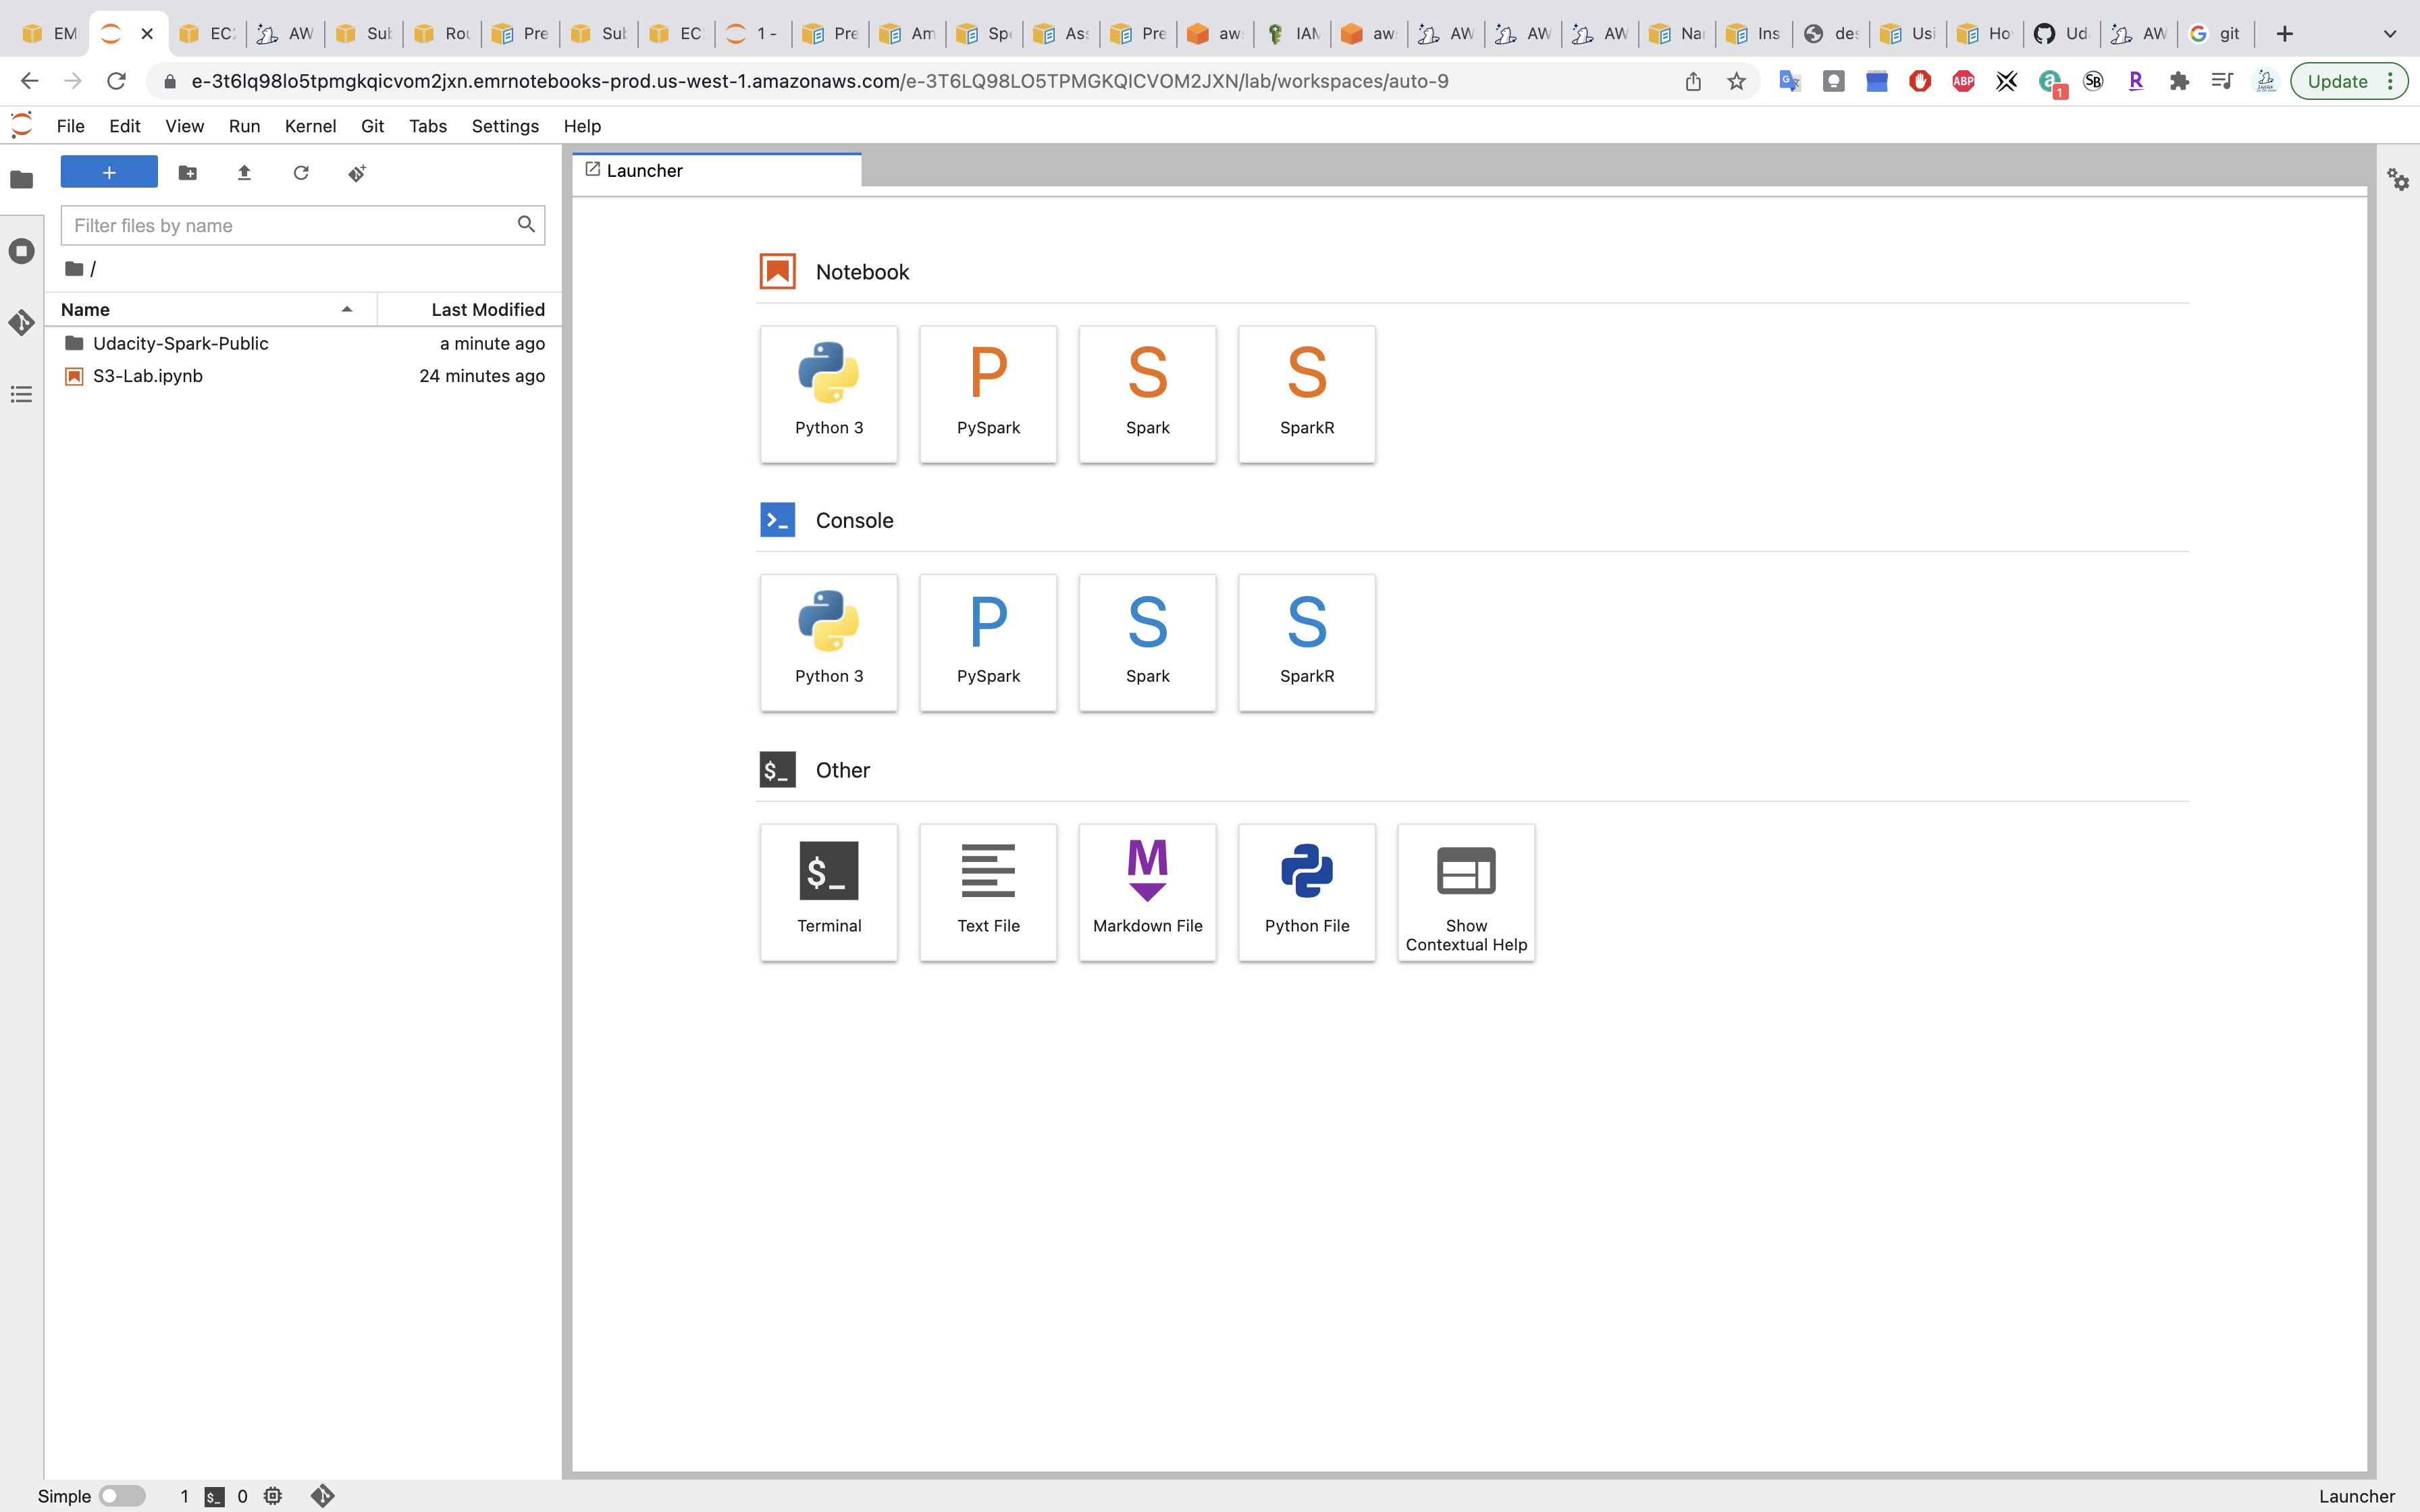Toggle Simple interface mode switch
The height and width of the screenshot is (1512, 2420).
click(x=122, y=1495)
